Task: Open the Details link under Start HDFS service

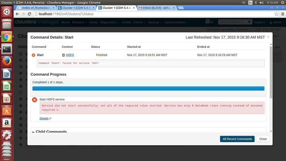Action: click(x=44, y=119)
